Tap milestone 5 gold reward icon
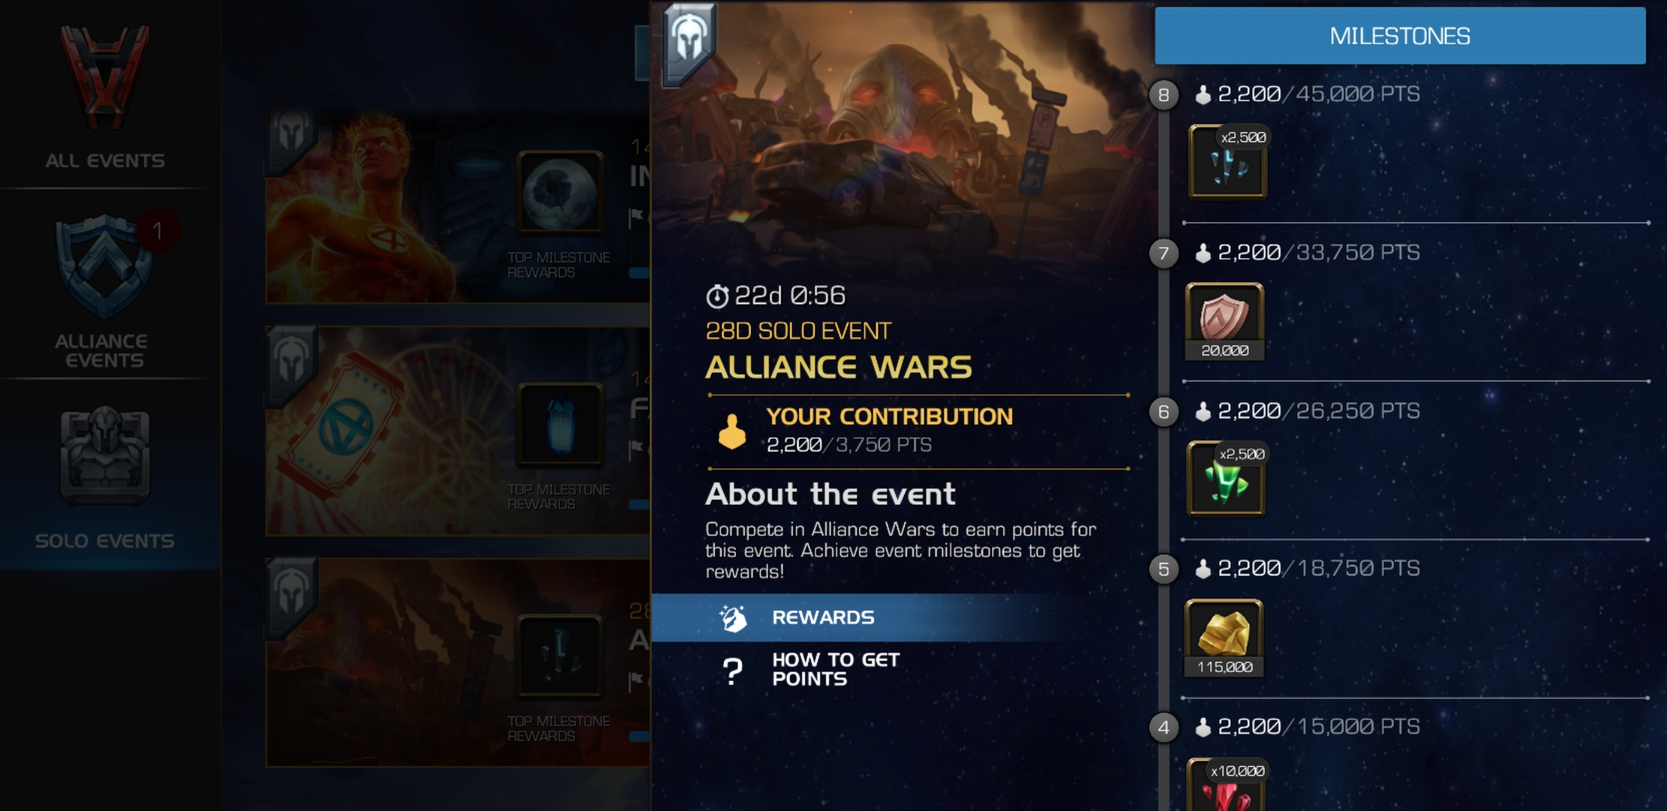Screen dimensions: 1667x811 pyautogui.click(x=1224, y=638)
